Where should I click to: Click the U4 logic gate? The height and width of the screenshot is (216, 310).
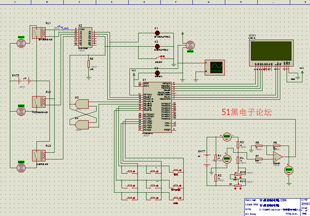[x=82, y=125]
